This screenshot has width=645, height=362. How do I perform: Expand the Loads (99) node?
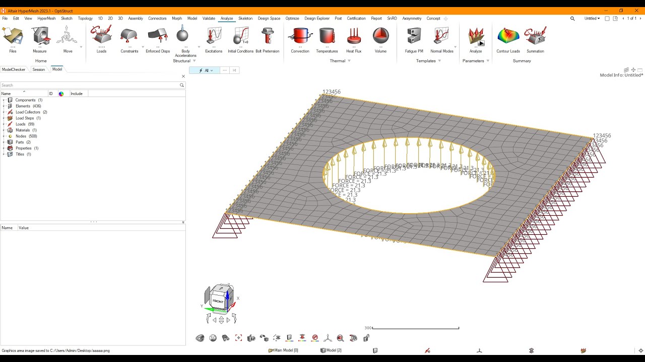point(4,124)
